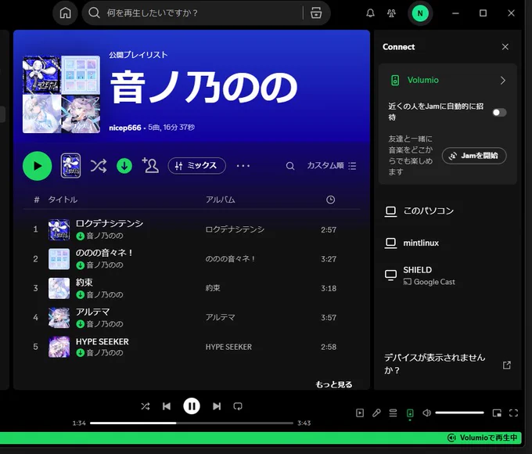Image resolution: width=532 pixels, height=454 pixels.
Task: Open the N profile avatar menu
Action: 420,13
